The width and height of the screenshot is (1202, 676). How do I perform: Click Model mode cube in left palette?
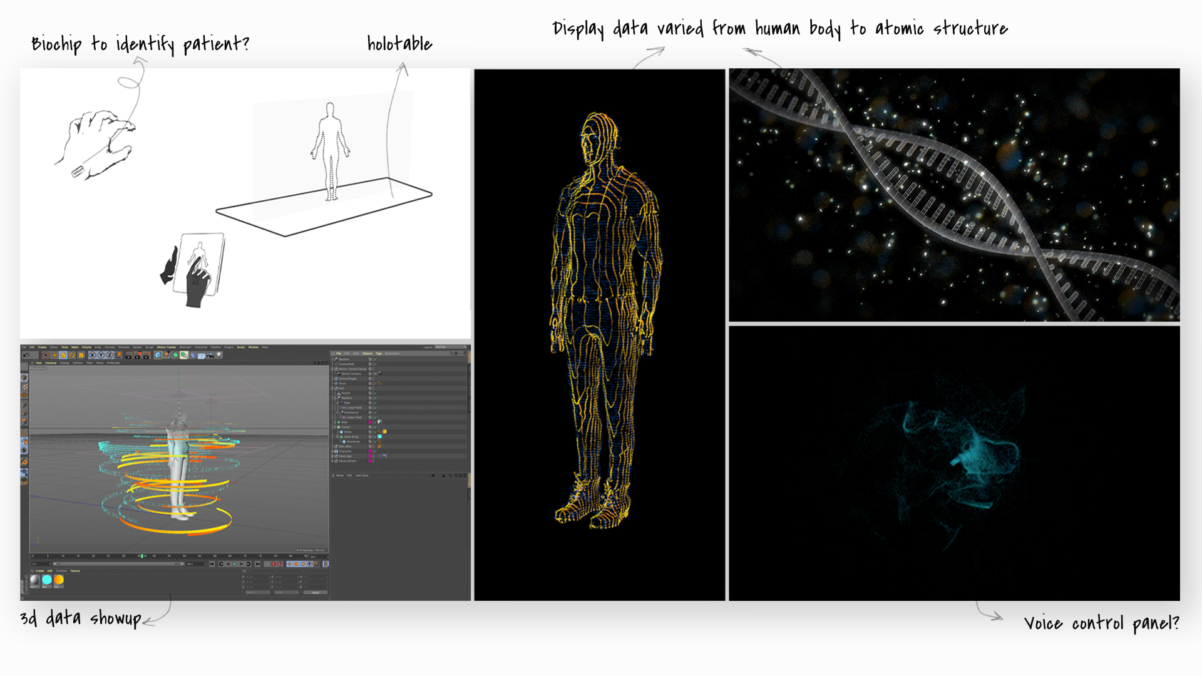24,377
